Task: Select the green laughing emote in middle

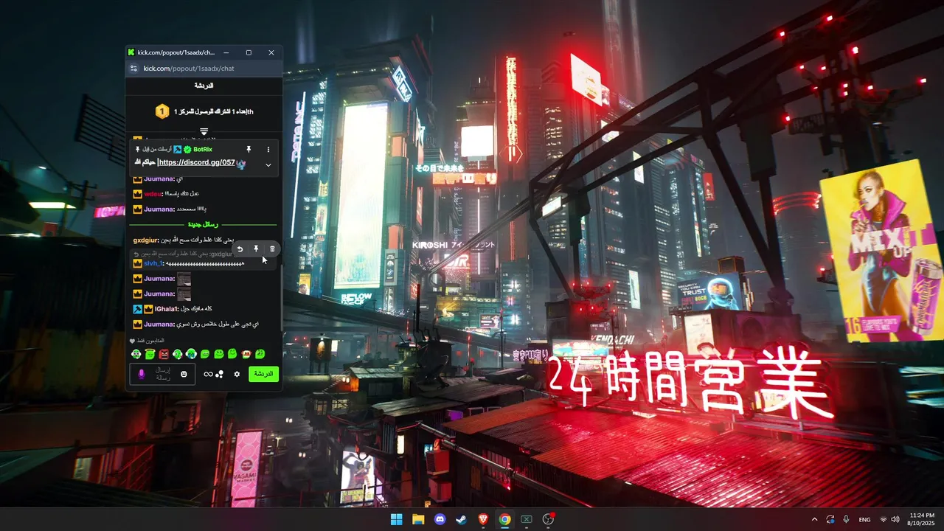Action: pos(205,354)
